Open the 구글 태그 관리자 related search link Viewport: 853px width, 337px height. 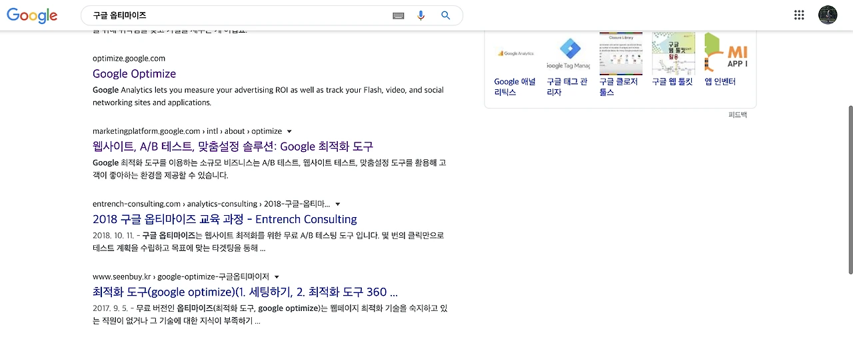coord(567,87)
